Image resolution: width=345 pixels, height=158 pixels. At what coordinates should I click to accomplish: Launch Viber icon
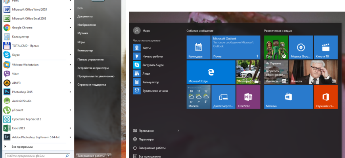(x=7, y=74)
